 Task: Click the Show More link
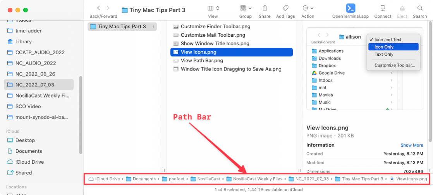[x=412, y=145]
